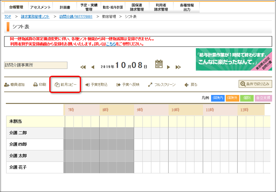Open the こちら link in the red notice
The width and height of the screenshot is (276, 192).
[x=111, y=44]
